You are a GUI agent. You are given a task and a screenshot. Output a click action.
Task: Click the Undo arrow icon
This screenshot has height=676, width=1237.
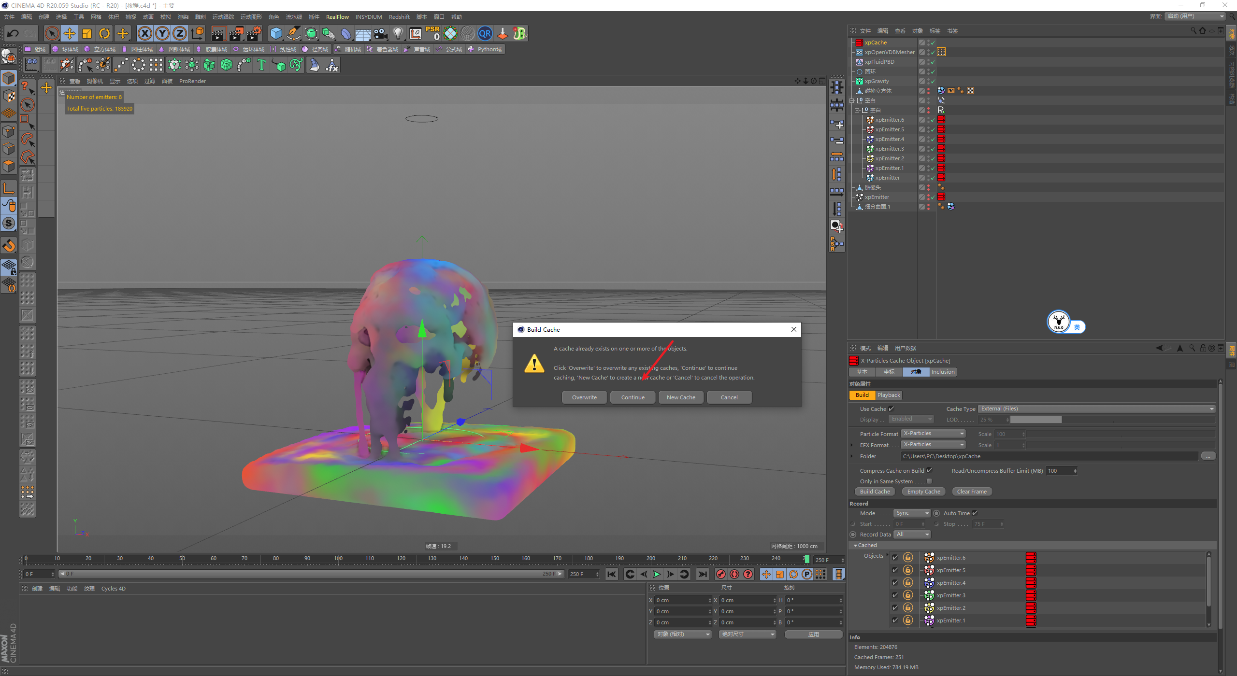point(13,33)
